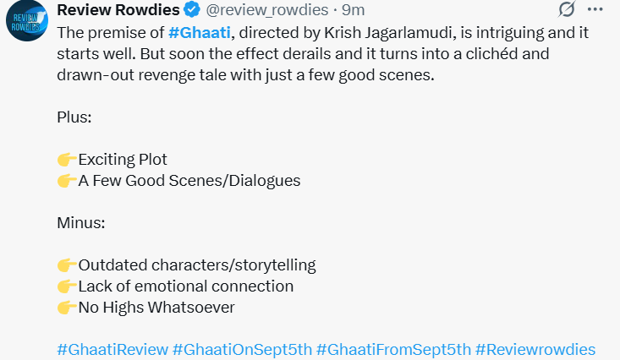Click the #GhaatiOnSept5th hashtag
620x360 pixels.
tap(242, 349)
